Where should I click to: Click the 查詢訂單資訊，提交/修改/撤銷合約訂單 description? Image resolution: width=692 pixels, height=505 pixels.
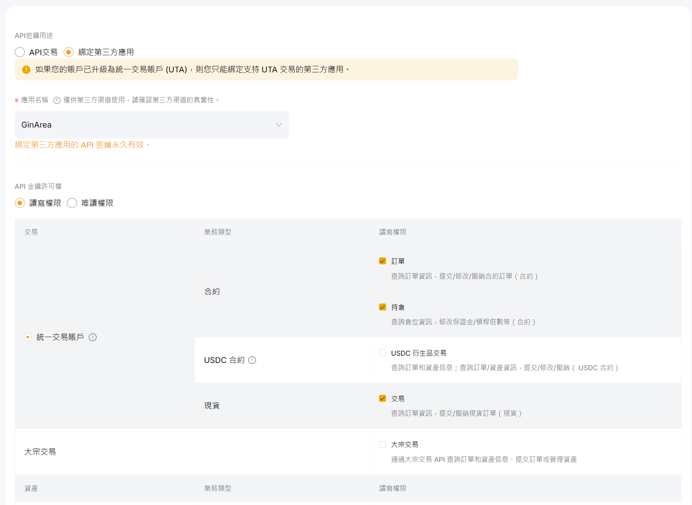tap(464, 276)
